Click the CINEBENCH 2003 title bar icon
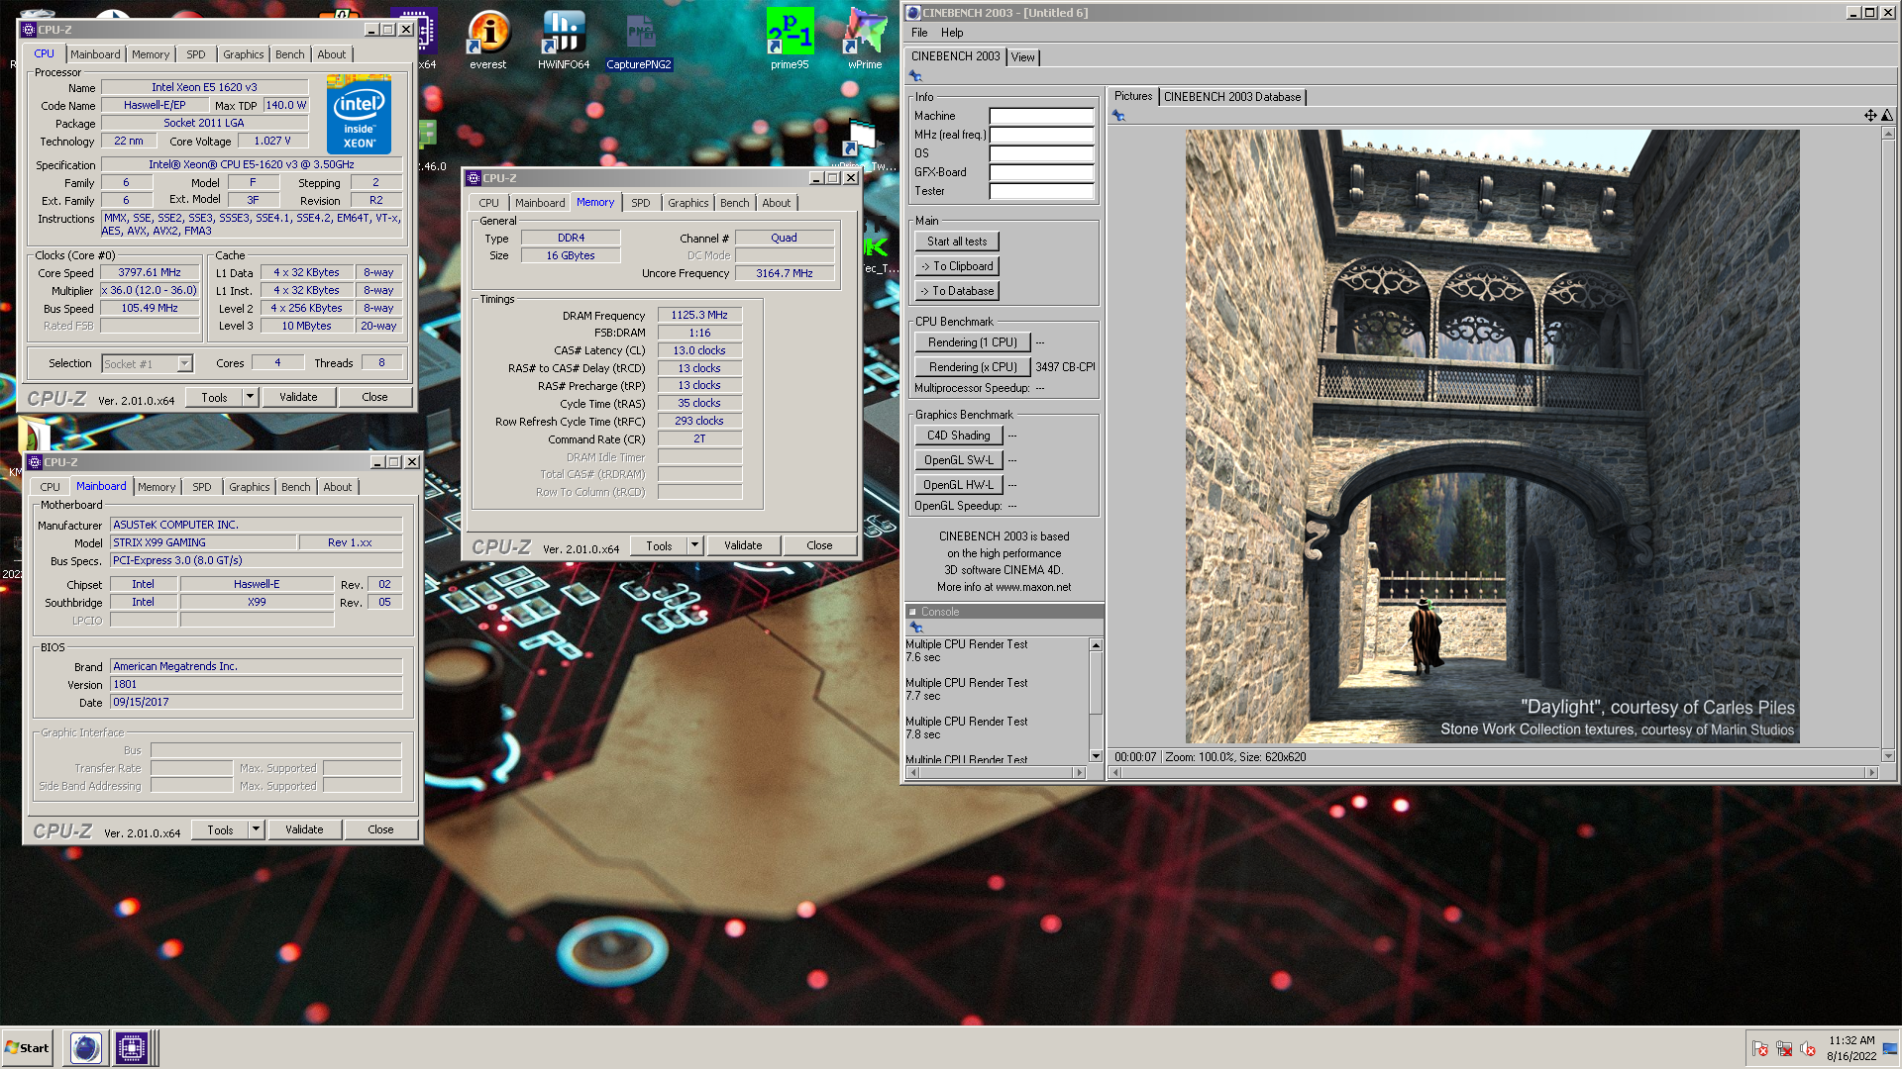 pos(913,13)
